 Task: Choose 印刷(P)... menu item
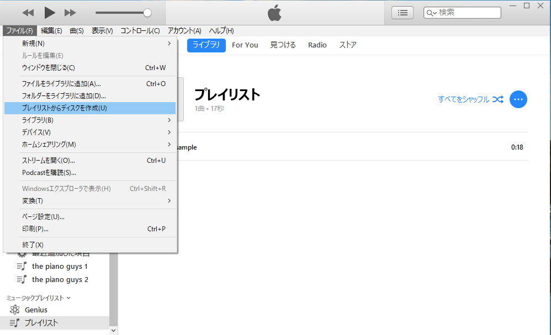tap(90, 229)
